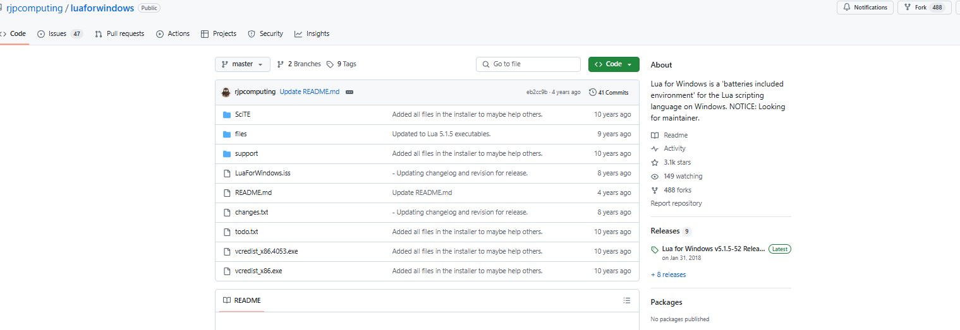Open the luaforwindows repository name link
The image size is (960, 330).
pyautogui.click(x=102, y=8)
